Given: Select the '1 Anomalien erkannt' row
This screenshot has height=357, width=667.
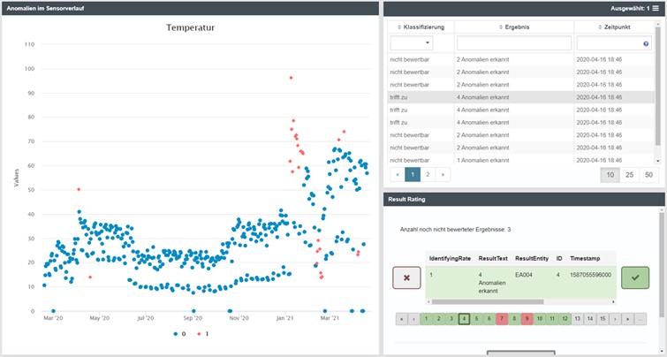Looking at the screenshot, I should click(520, 161).
